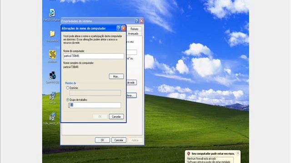Click help question mark in Propriedades do sistema
Viewport: 291px width, 163px height.
(x=137, y=21)
